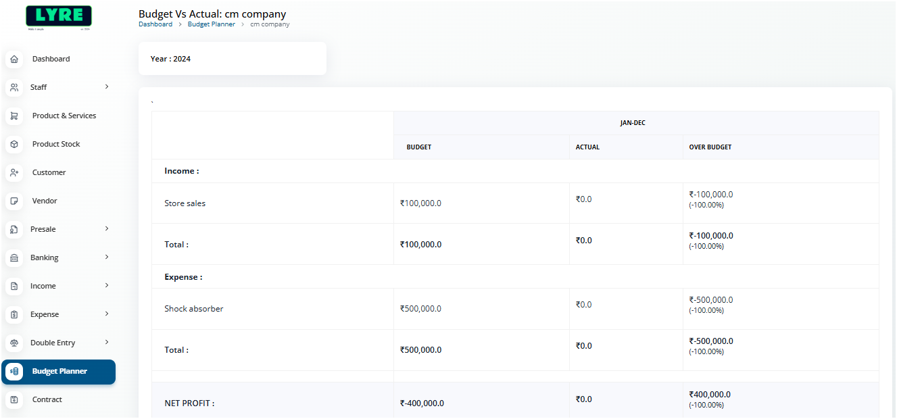
Task: Click the Customer add-user icon
Action: [x=14, y=173]
